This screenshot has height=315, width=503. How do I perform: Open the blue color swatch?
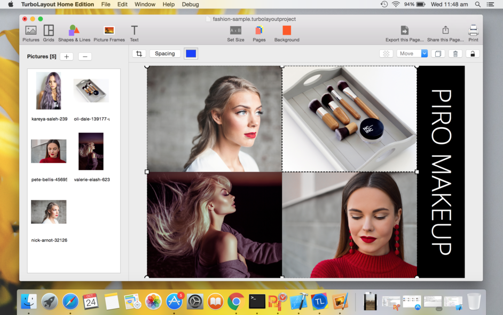[x=191, y=53]
